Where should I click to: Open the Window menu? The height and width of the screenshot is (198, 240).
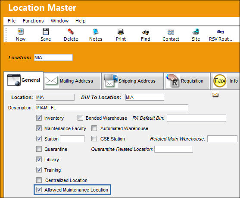click(60, 21)
